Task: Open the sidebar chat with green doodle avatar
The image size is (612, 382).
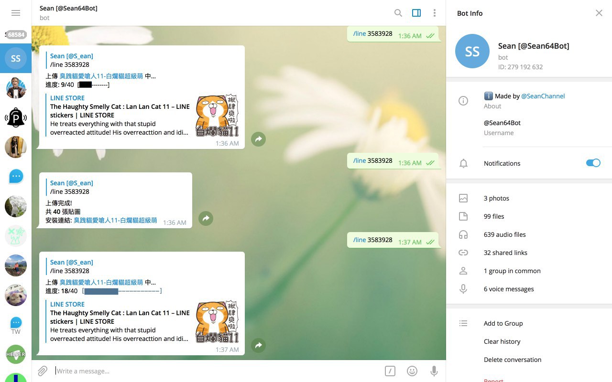Action: point(16,236)
